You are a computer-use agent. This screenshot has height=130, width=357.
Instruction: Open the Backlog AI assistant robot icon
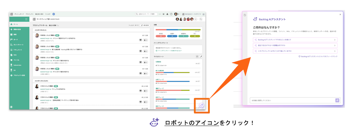(202, 105)
